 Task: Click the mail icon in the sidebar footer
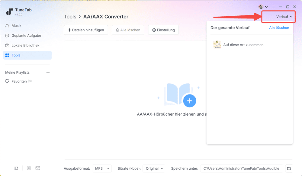pyautogui.click(x=38, y=168)
